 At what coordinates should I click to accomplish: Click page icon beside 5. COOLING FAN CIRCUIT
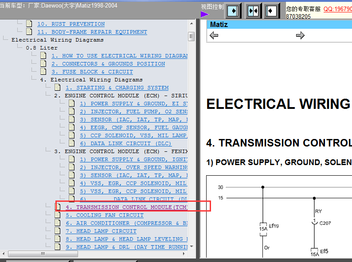[x=58, y=215]
